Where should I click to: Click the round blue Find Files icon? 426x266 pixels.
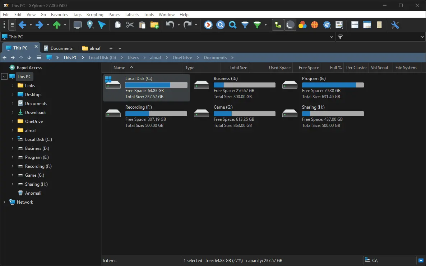click(x=221, y=25)
